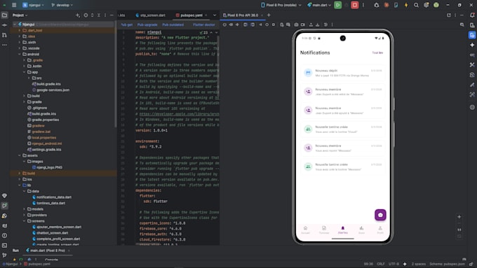
Task: Tap 'Tout lire' in Notifications screen
Action: tap(377, 52)
